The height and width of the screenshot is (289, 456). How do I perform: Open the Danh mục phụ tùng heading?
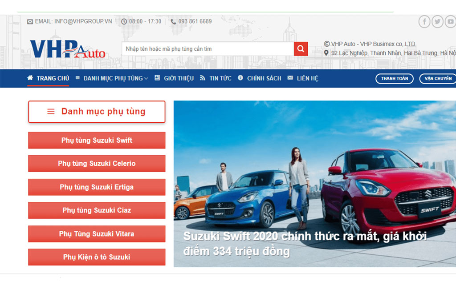[x=97, y=112]
